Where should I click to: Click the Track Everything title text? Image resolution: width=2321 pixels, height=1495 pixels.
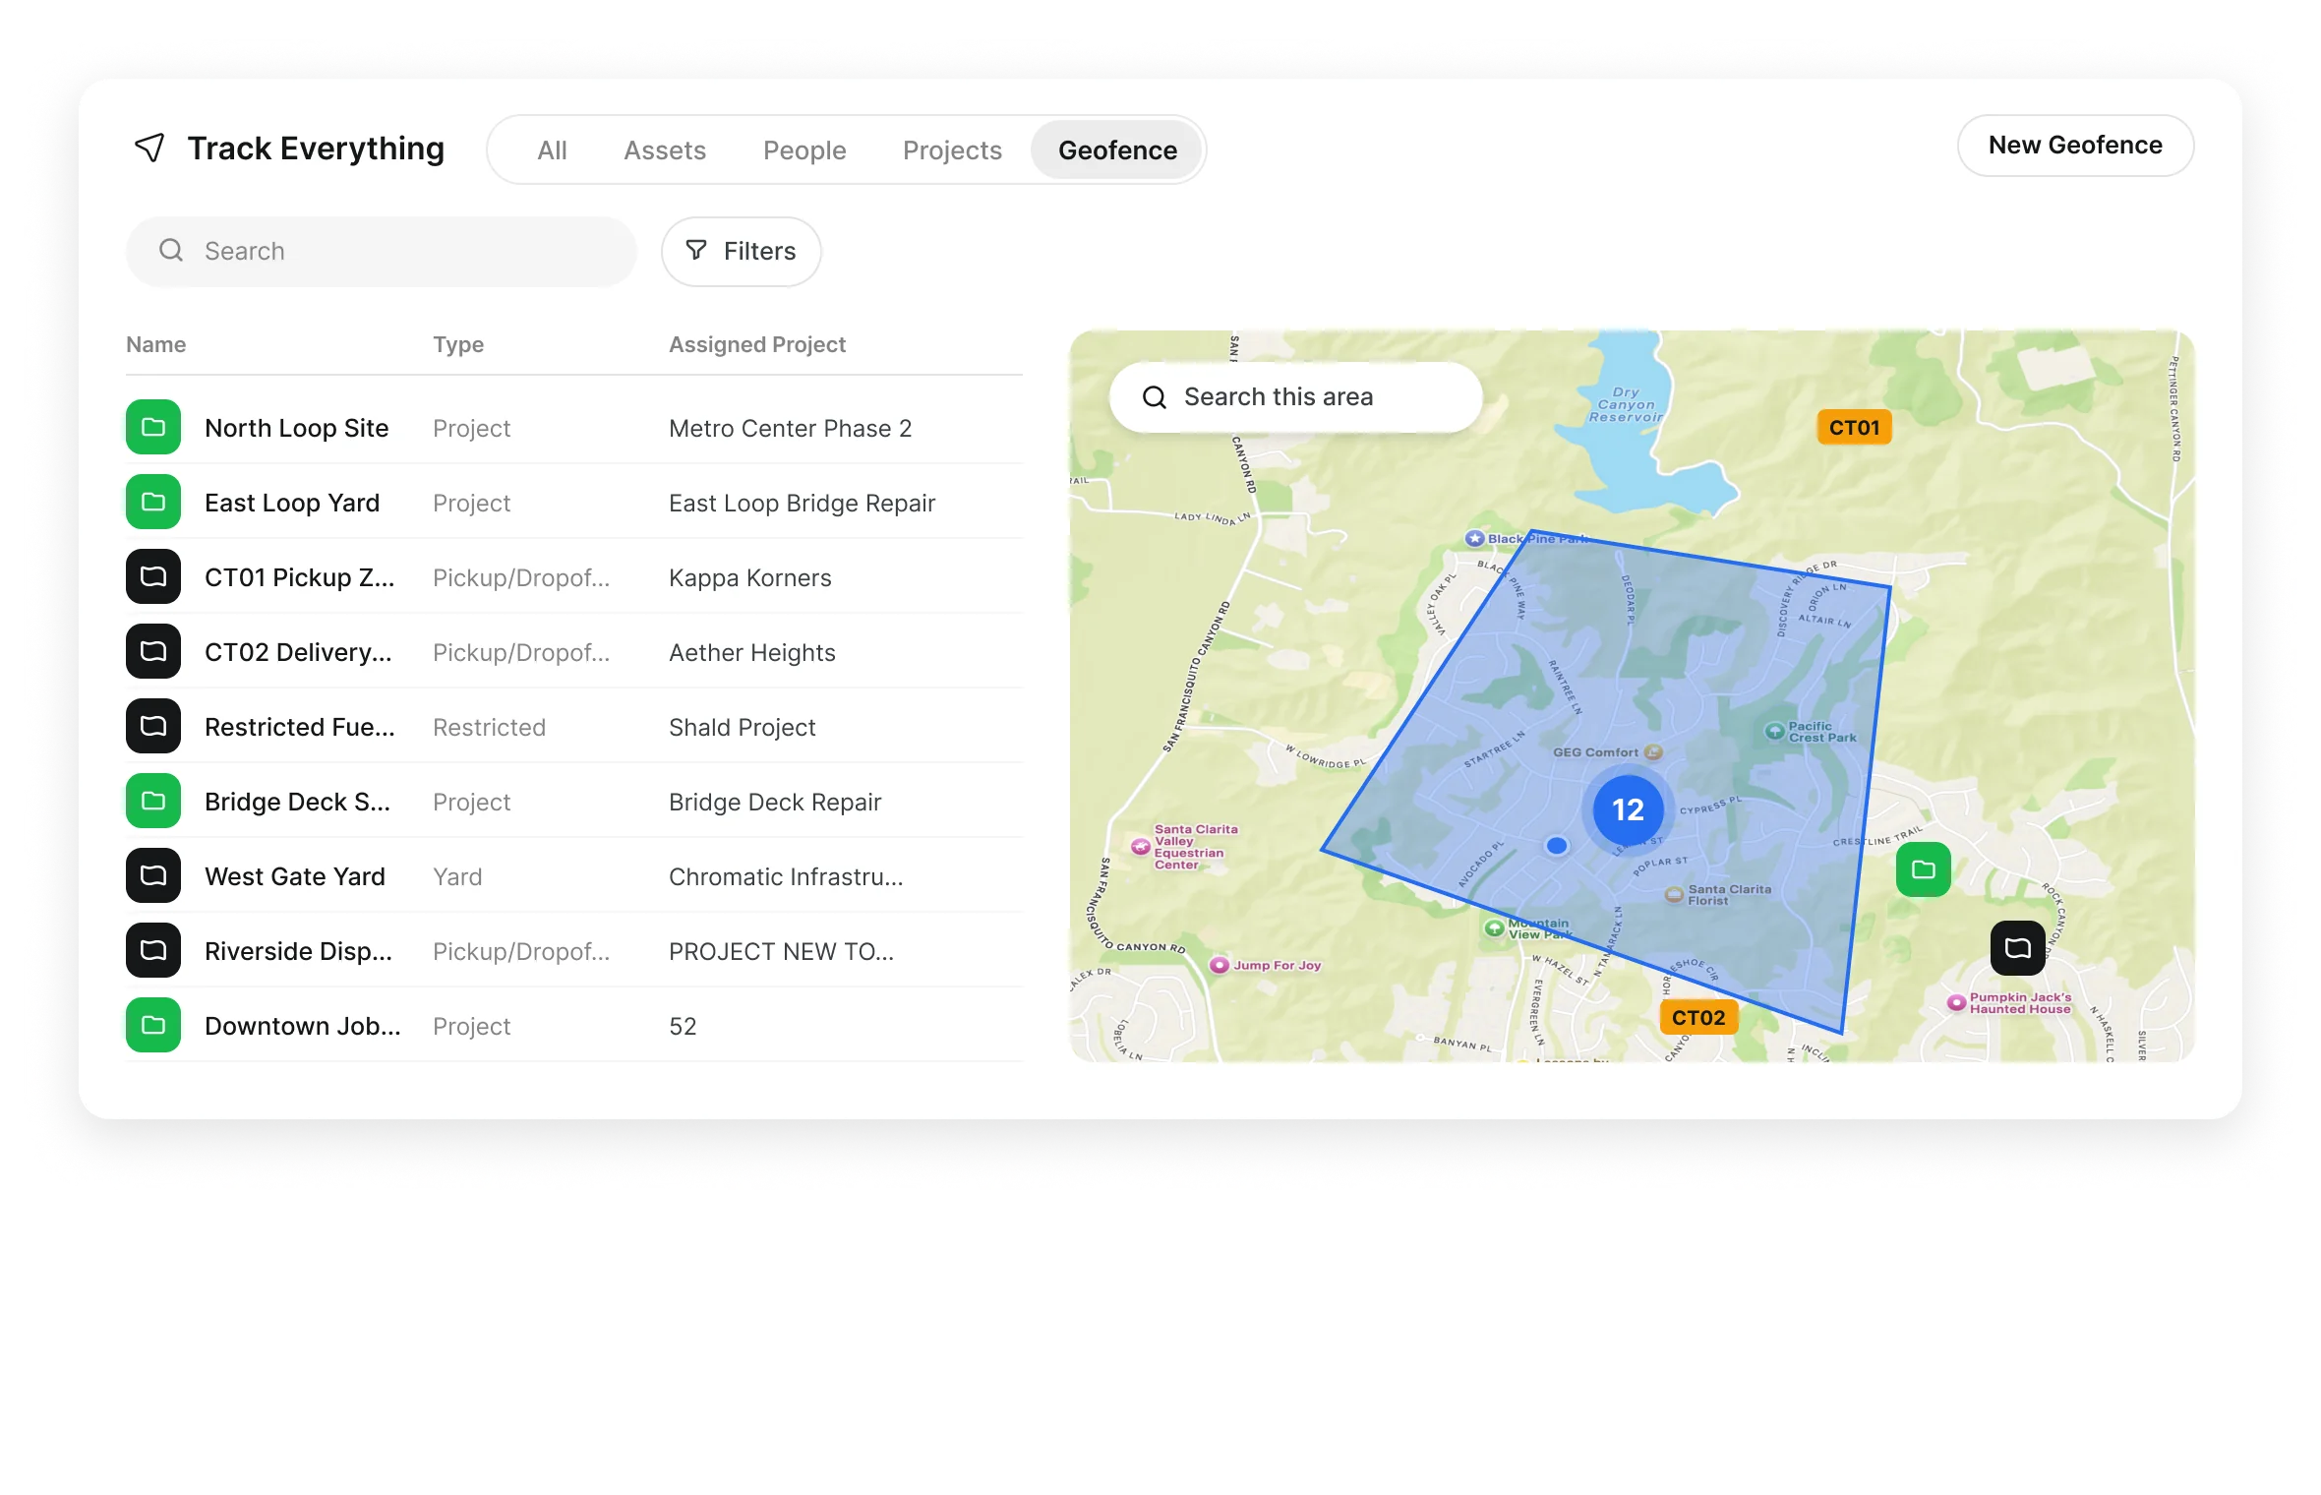316,148
